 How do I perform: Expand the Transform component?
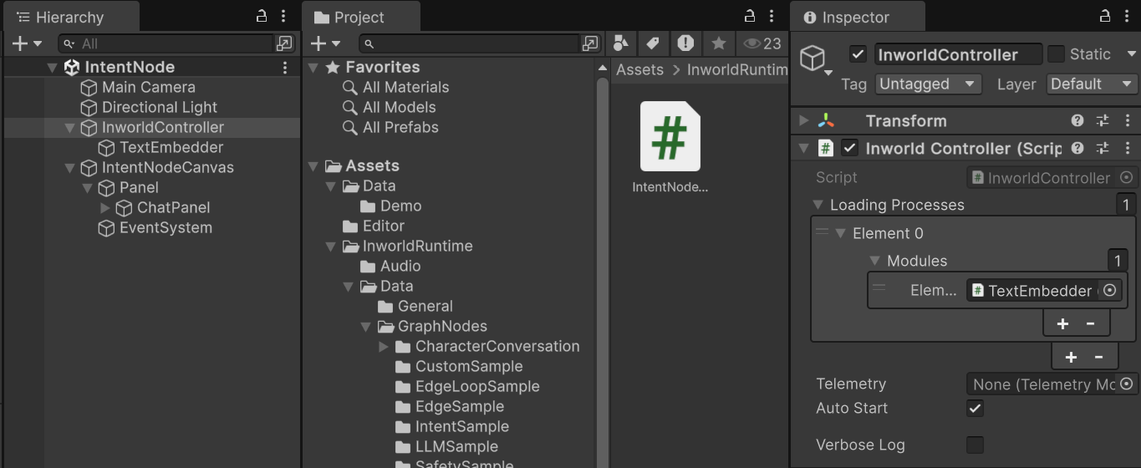point(804,120)
